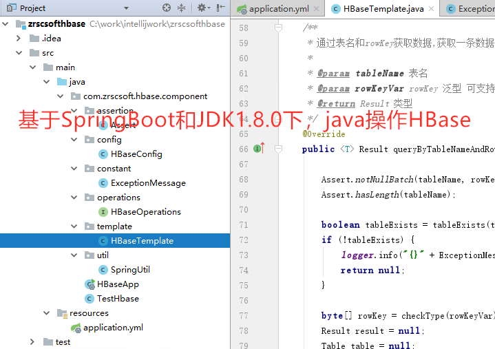Screen dimensions: 495x349
Task: Click the SpringUtil class icon
Action: click(x=103, y=270)
